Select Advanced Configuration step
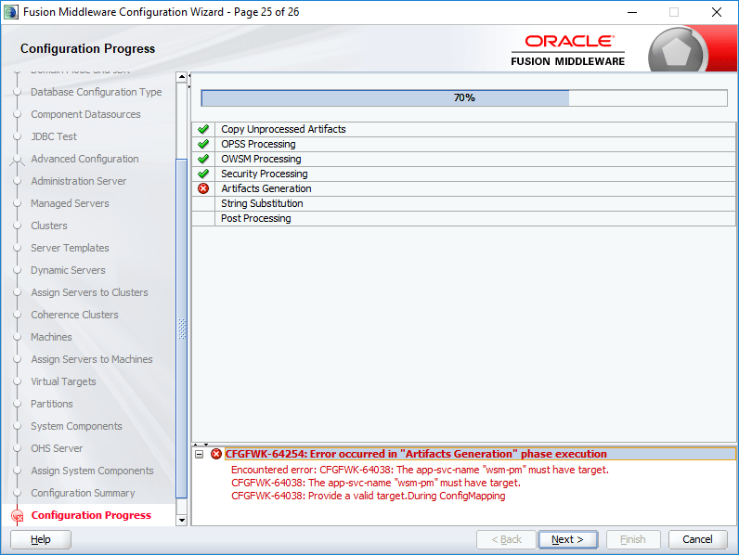 84,159
